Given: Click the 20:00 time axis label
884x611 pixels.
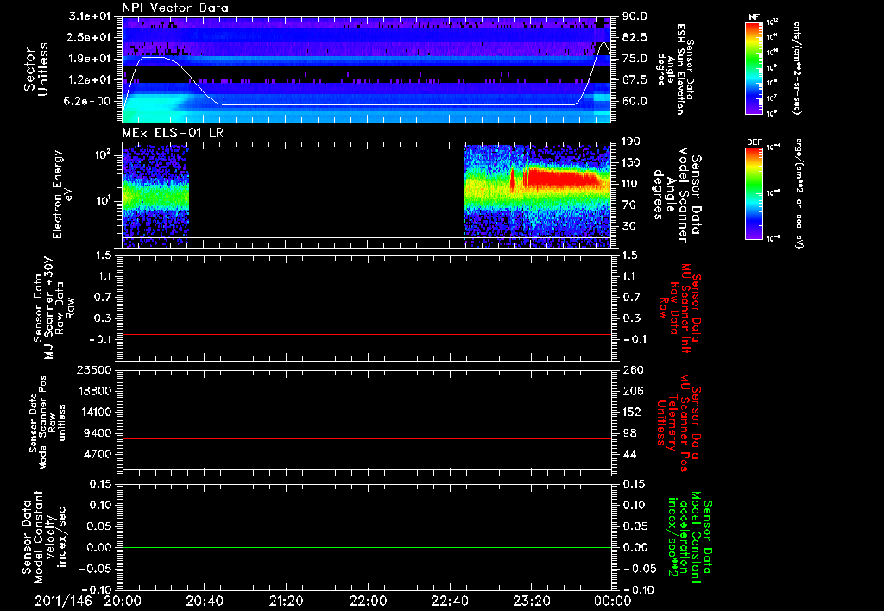Looking at the screenshot, I should 123,601.
